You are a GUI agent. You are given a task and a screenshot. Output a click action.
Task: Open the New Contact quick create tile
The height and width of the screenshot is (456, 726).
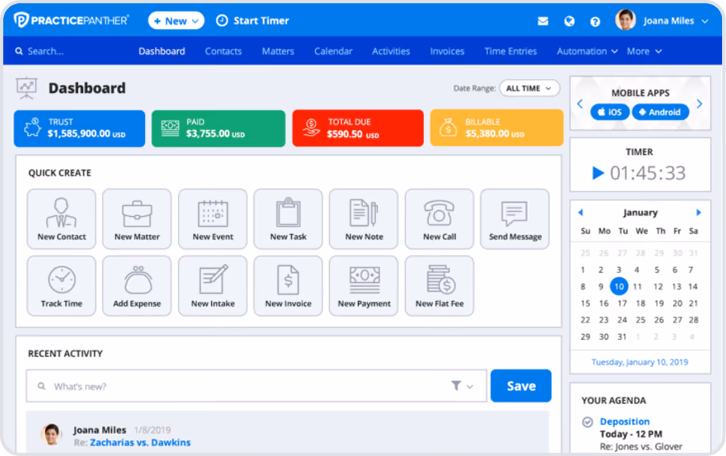pyautogui.click(x=61, y=219)
